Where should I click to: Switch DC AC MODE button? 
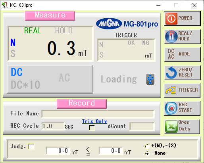[x=182, y=54]
